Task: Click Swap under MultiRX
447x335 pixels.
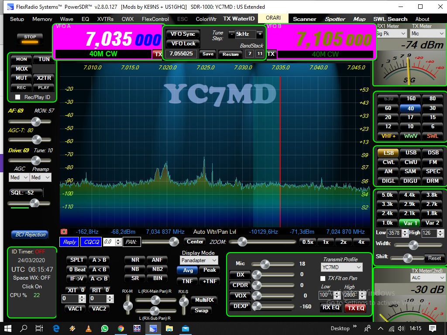Action: tap(201, 311)
